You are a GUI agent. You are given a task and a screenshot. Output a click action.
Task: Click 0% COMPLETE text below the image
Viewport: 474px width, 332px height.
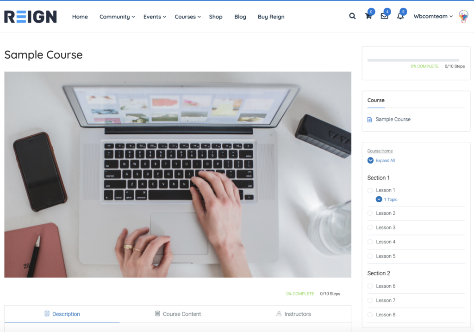pos(300,294)
